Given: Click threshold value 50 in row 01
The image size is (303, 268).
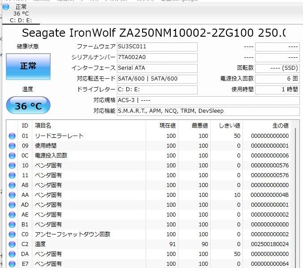Looking at the screenshot, I should [x=237, y=136].
